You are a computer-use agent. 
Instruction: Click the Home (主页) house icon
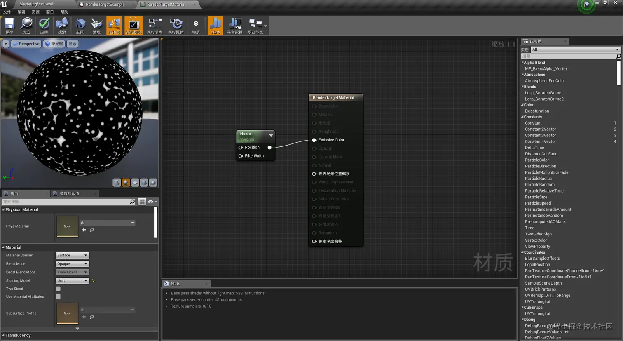(x=80, y=26)
